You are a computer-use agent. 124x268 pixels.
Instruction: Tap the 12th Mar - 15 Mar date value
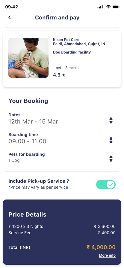pos(33,121)
